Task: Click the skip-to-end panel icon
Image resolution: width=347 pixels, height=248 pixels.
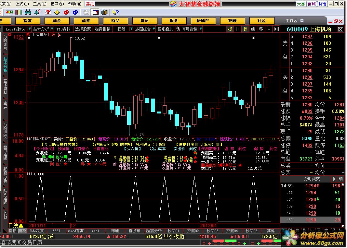Action: click(x=276, y=29)
